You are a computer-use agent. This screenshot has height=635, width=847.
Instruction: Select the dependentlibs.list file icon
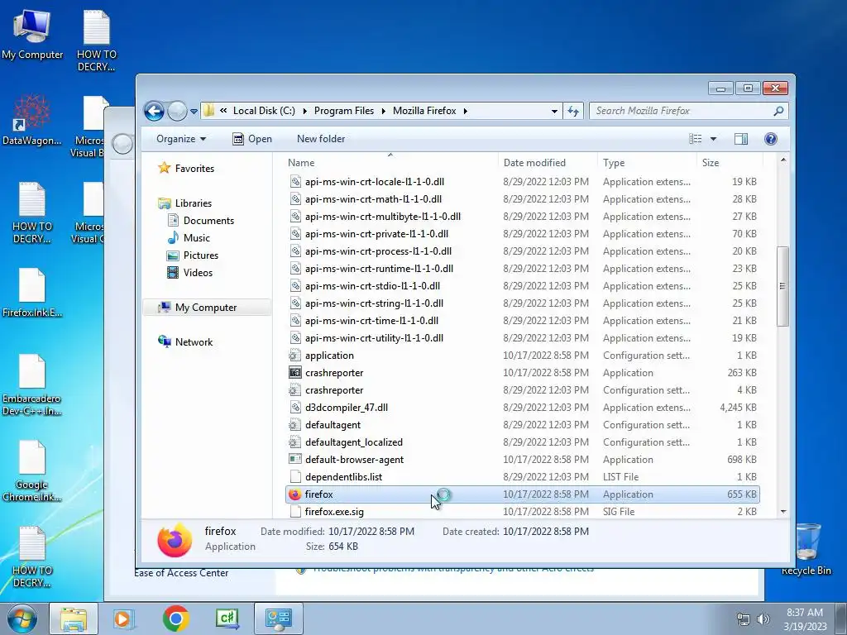(295, 477)
